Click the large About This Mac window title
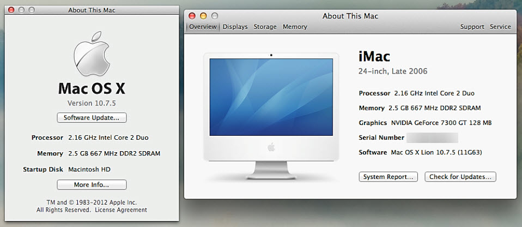 tap(350, 16)
